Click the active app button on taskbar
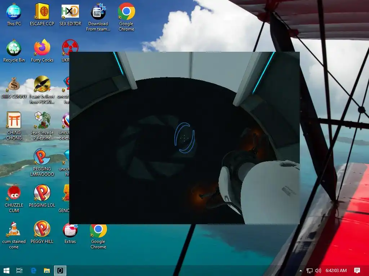The height and width of the screenshot is (276, 369). 60,271
